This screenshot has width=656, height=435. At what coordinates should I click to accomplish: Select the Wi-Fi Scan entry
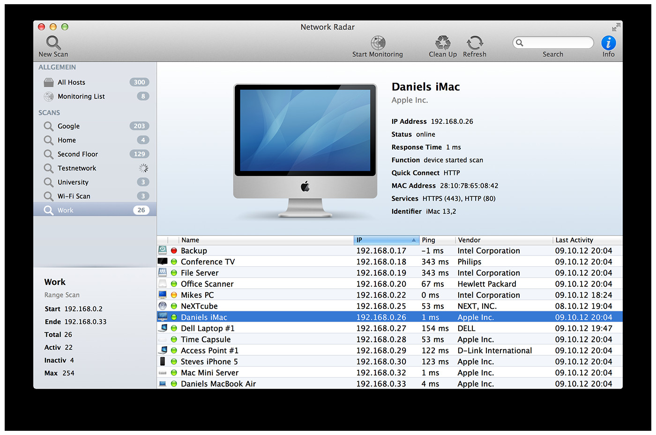click(95, 196)
